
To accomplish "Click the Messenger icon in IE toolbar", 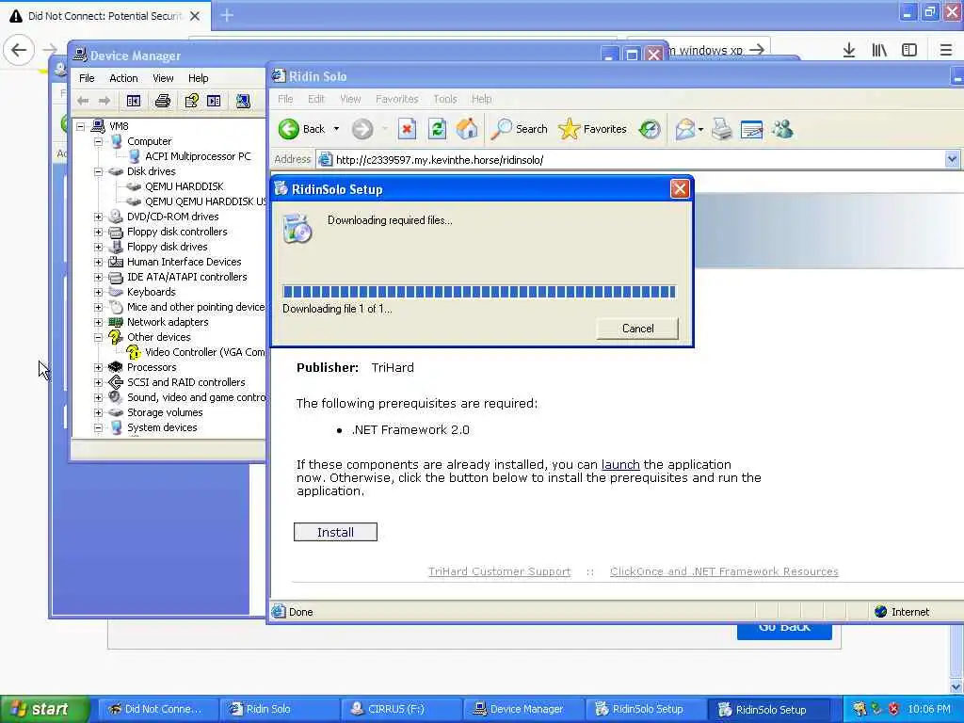I will point(782,129).
